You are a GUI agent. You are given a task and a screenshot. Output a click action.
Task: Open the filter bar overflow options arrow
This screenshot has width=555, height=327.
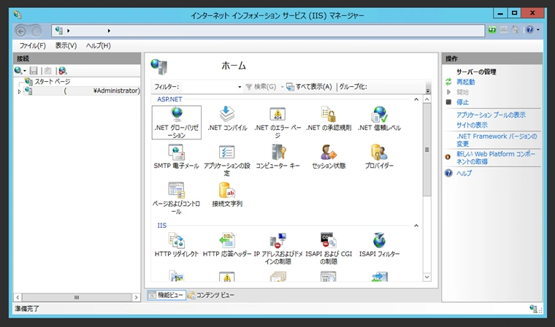(x=428, y=90)
